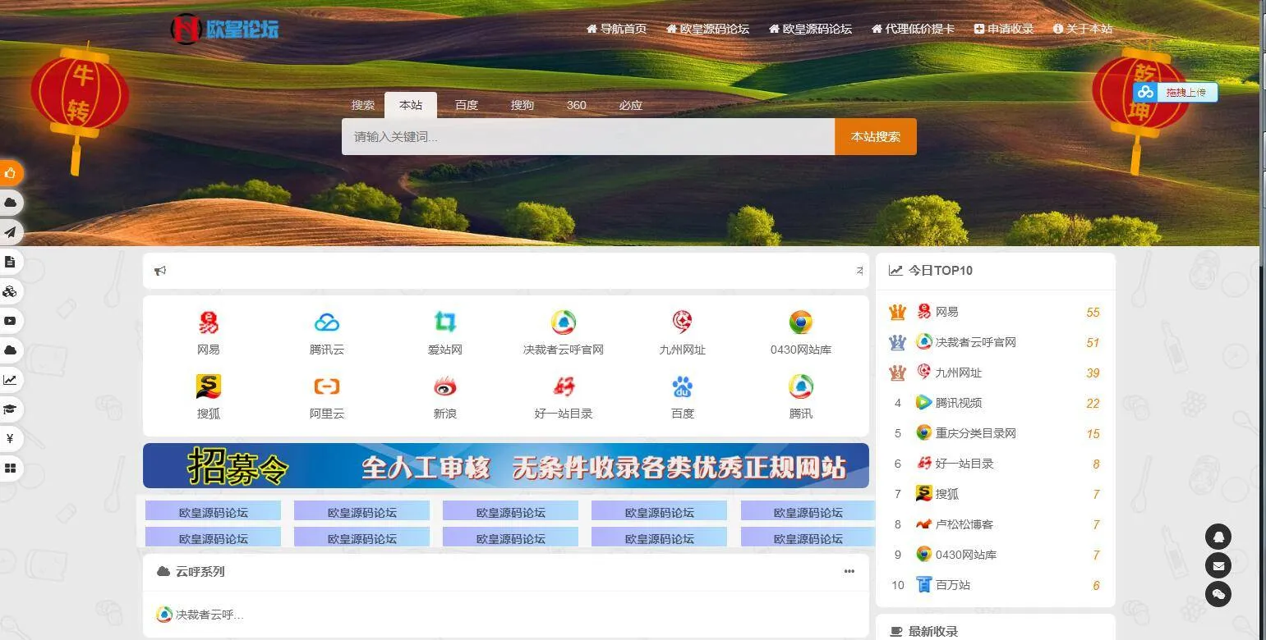Click the cubes sidebar icon

click(x=11, y=291)
